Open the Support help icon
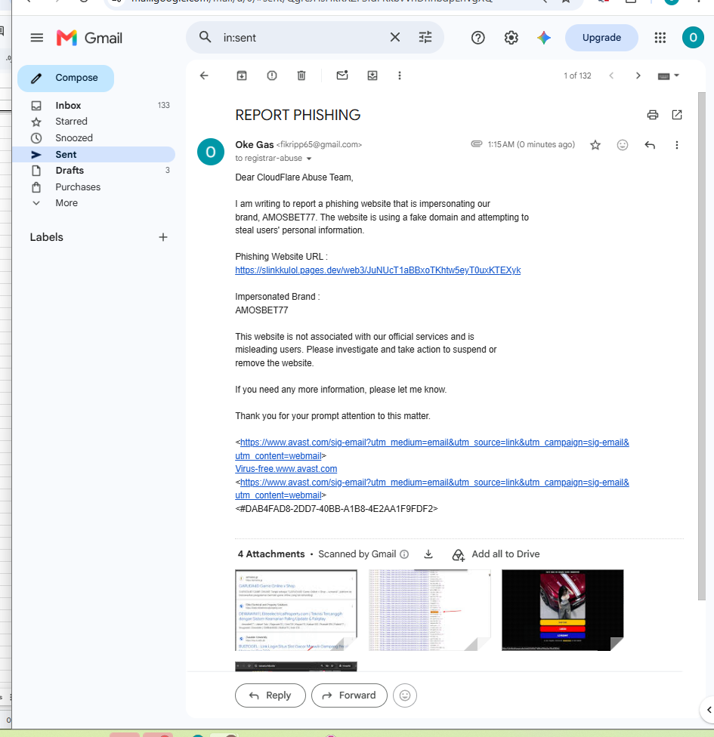 pos(478,38)
